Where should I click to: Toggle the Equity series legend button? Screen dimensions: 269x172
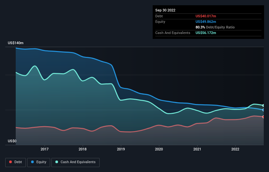(x=39, y=162)
